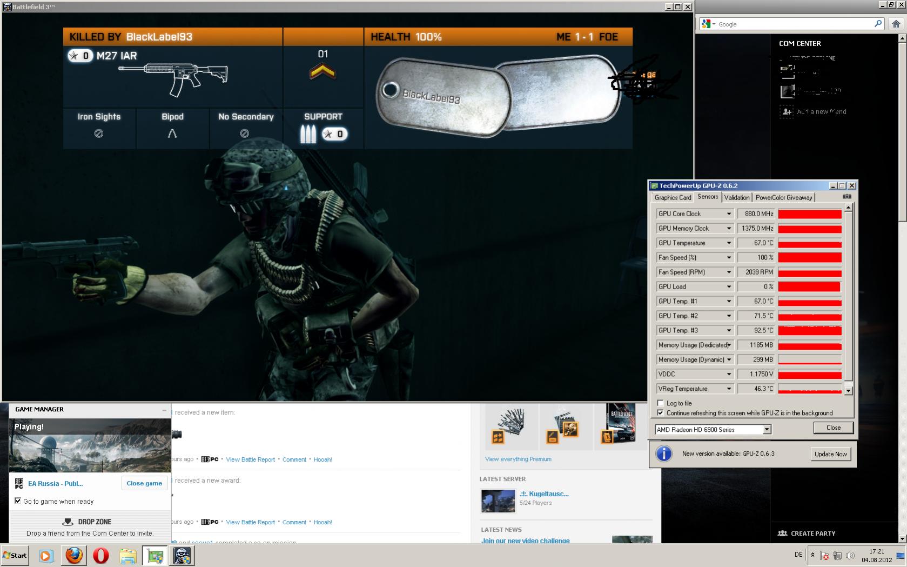This screenshot has height=567, width=907.
Task: Click the Latest Server map thumbnail
Action: pos(498,501)
